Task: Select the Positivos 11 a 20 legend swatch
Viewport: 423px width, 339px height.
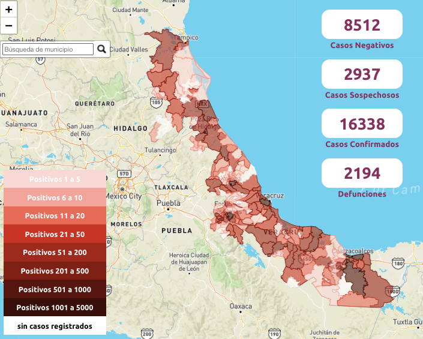Action: coord(55,216)
